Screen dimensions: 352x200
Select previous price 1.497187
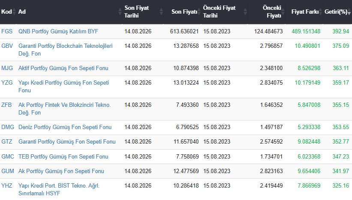271,127
